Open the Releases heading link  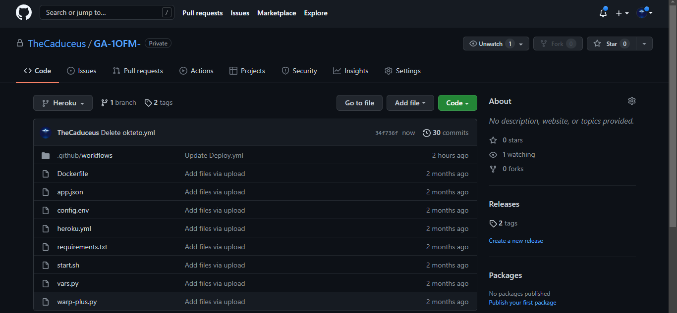[504, 204]
